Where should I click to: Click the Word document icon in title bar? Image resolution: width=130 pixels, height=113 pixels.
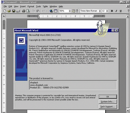point(3,2)
